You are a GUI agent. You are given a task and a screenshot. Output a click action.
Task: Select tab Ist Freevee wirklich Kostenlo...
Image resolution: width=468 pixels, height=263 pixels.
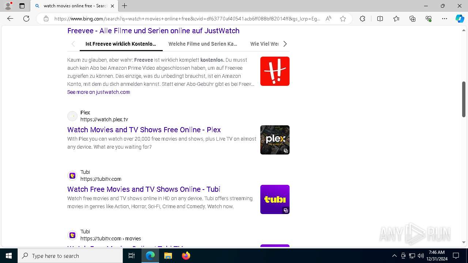pos(121,44)
